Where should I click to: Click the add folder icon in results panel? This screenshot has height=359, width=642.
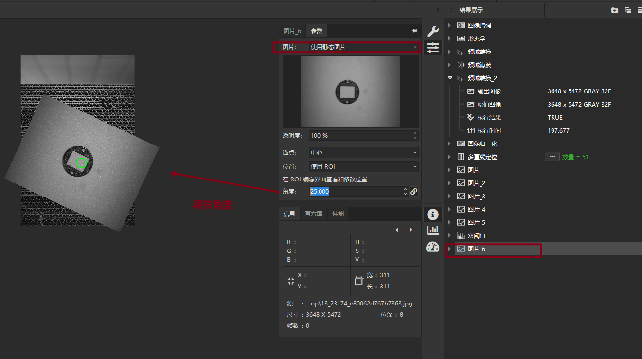click(615, 10)
